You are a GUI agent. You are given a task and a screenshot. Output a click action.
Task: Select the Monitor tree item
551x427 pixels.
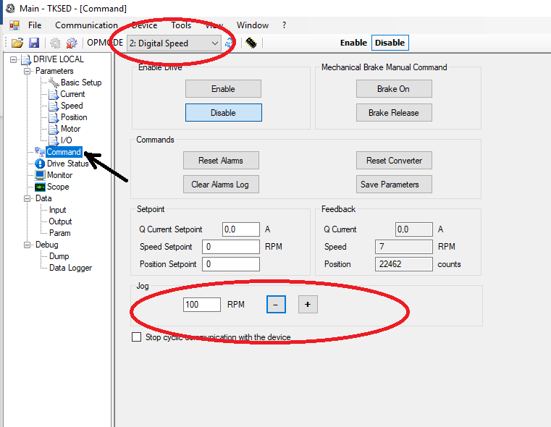point(59,175)
